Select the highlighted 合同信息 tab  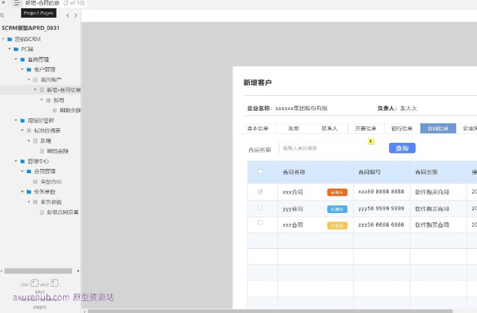(x=438, y=129)
